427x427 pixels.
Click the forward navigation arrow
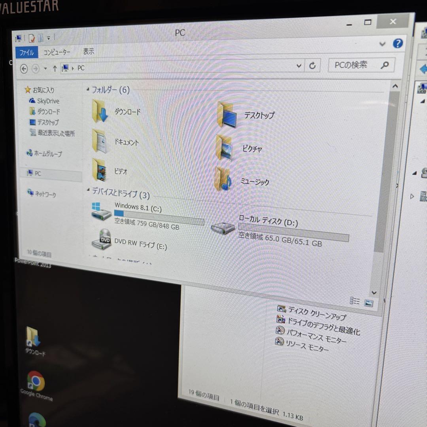[x=36, y=69]
